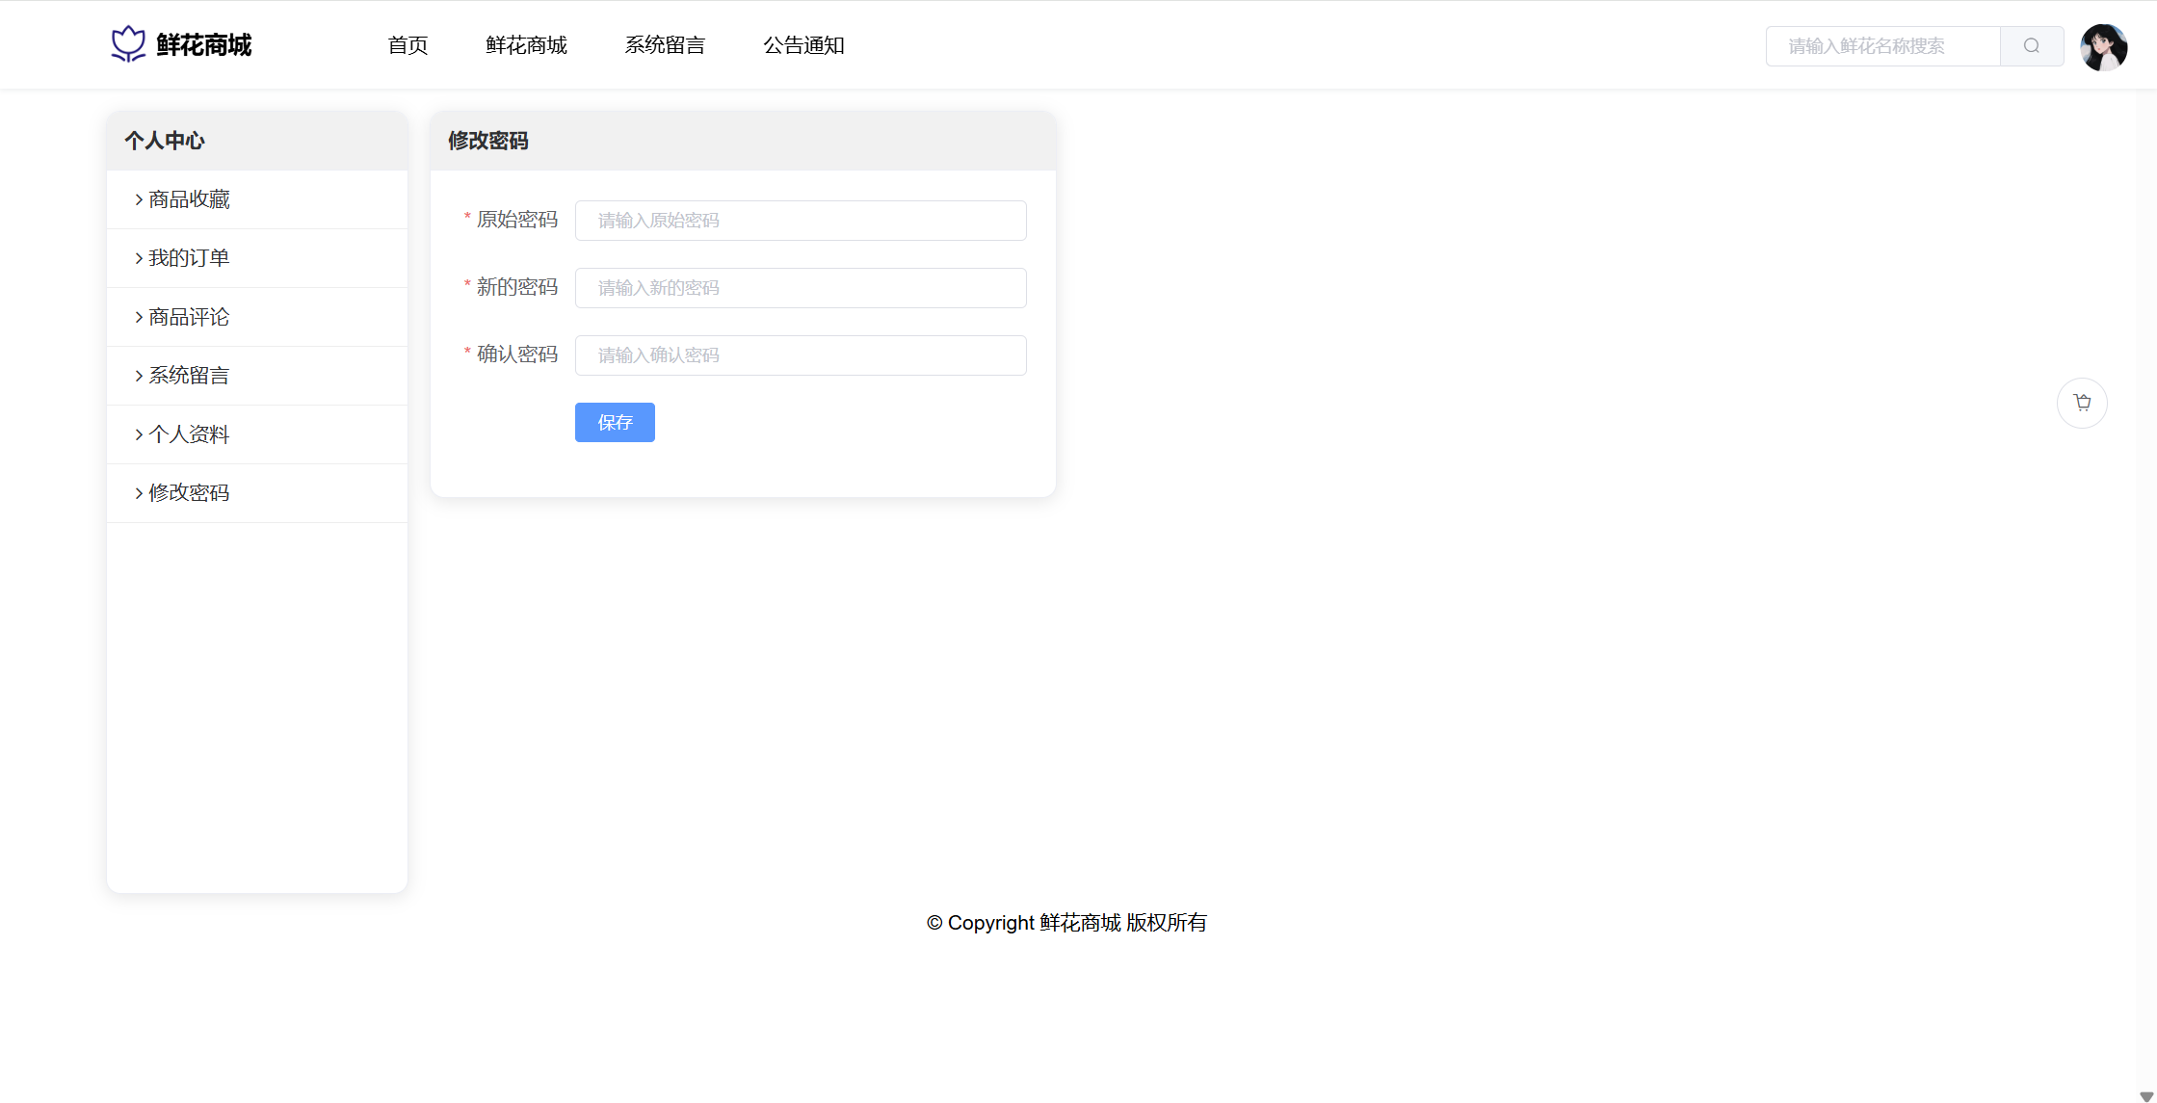Click chevron beside 商品评论
This screenshot has height=1103, width=2157.
[139, 317]
